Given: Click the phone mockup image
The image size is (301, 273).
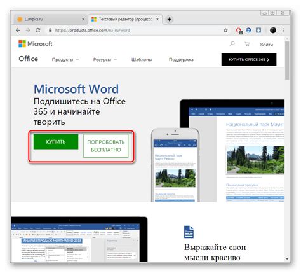Looking at the screenshot, I should click(175, 165).
